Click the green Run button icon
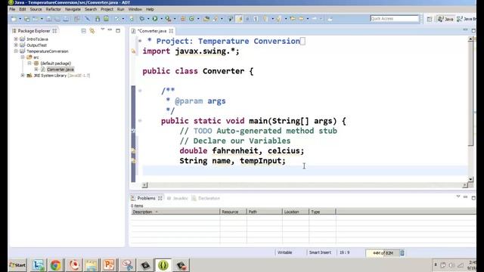This screenshot has width=484, height=272. (155, 19)
